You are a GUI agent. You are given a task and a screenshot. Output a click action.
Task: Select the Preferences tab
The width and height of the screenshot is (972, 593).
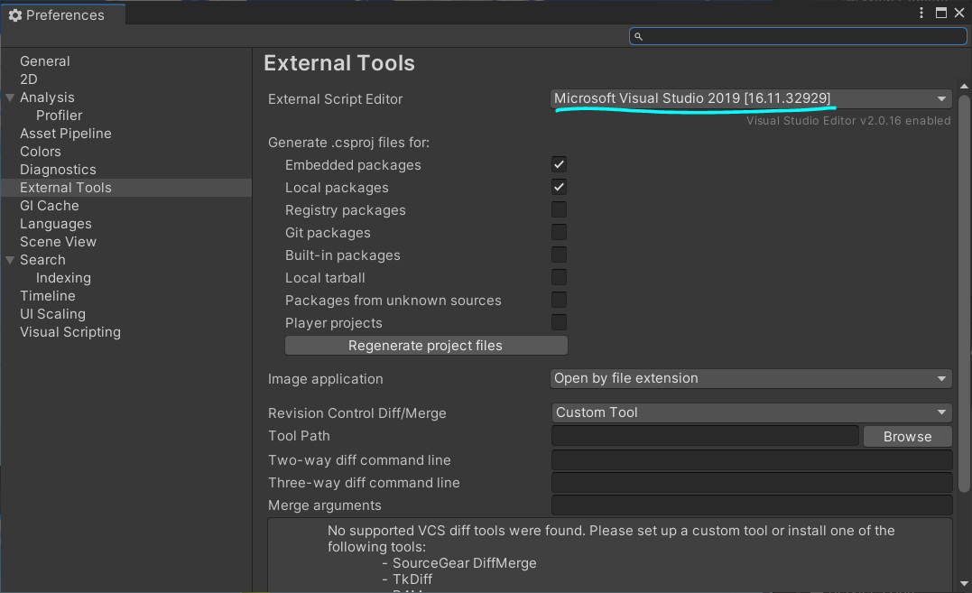pos(63,14)
